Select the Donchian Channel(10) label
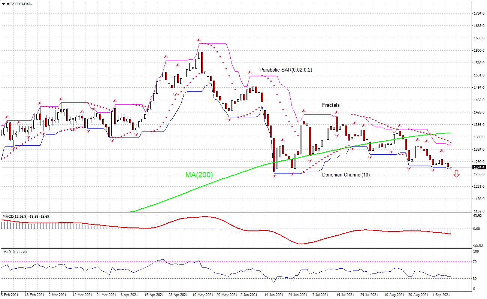Screen dimensions: 487x299 (346, 175)
